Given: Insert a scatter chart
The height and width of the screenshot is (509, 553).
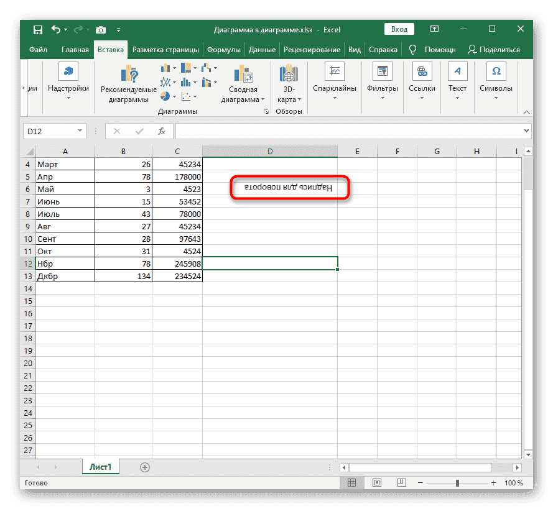Looking at the screenshot, I should 186,96.
